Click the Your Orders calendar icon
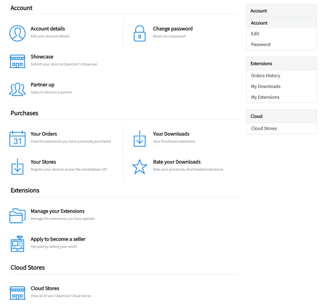This screenshot has width=322, height=307. pyautogui.click(x=17, y=138)
